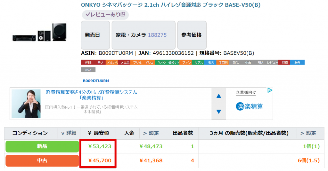Viewport: 328px width, 171px height.
Task: Click the 企業様向け ad label
Action: [246, 92]
